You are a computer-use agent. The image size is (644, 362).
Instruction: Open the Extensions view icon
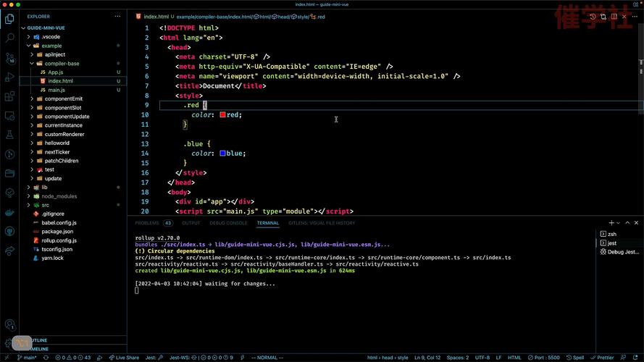(9, 96)
